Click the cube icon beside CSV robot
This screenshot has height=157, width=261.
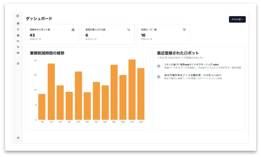click(159, 76)
